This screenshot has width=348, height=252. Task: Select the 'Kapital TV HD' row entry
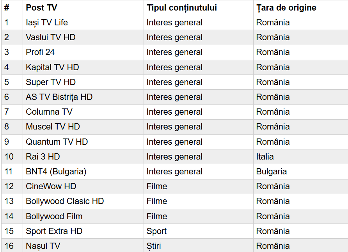(x=52, y=67)
